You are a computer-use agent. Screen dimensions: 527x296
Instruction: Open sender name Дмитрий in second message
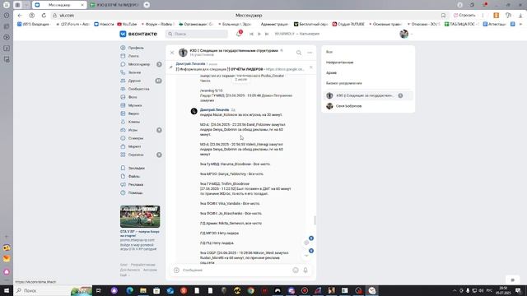pos(214,109)
